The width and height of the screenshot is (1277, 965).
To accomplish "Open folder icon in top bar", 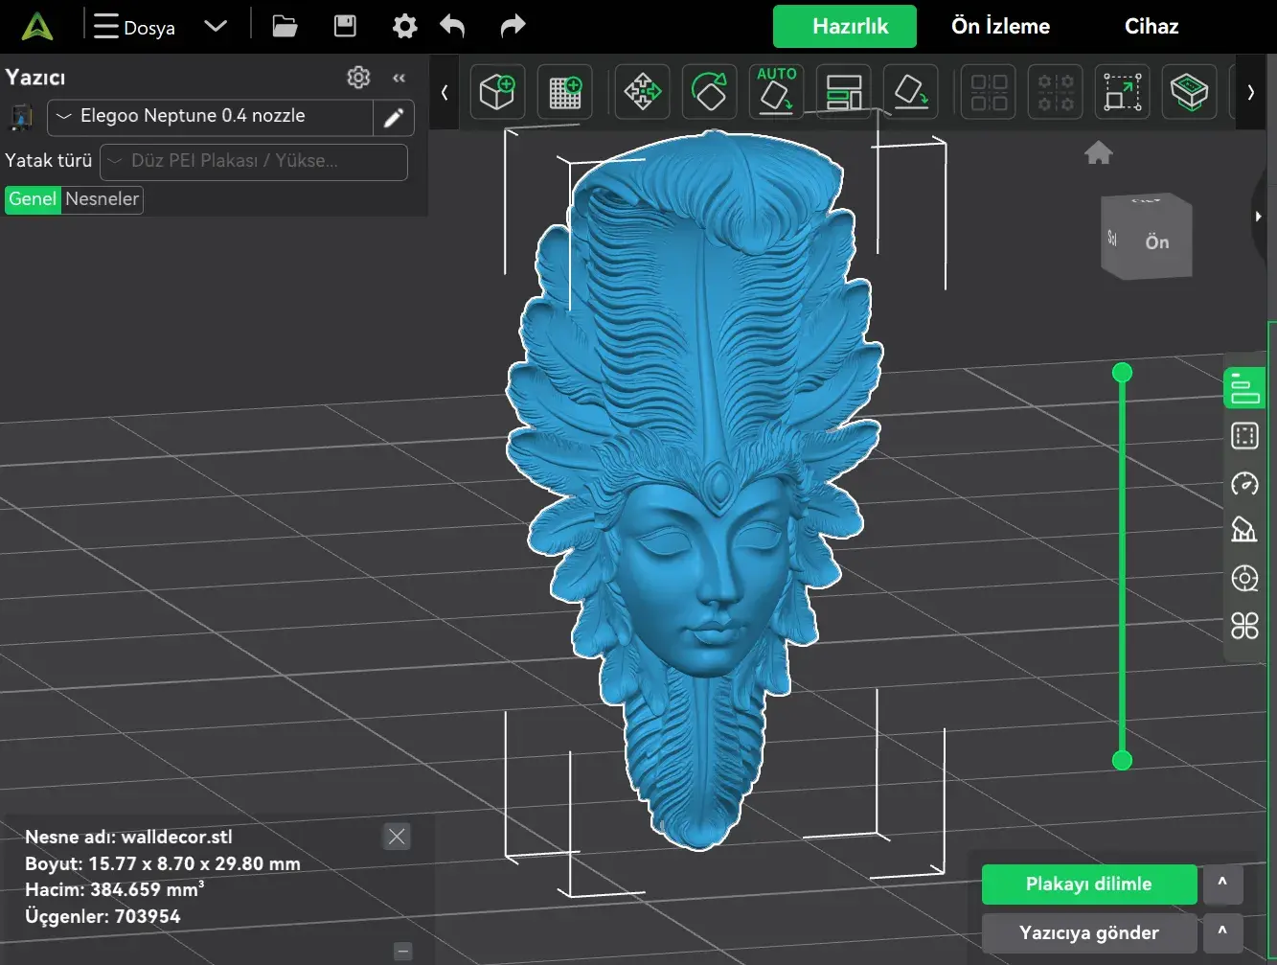I will [285, 26].
